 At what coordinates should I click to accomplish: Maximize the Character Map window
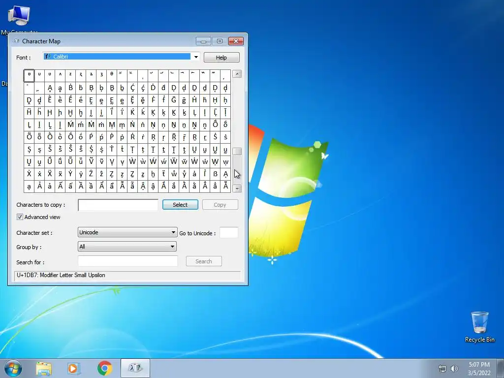(x=220, y=41)
